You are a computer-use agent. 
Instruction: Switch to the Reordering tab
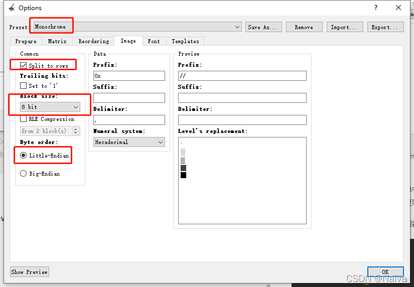point(93,41)
